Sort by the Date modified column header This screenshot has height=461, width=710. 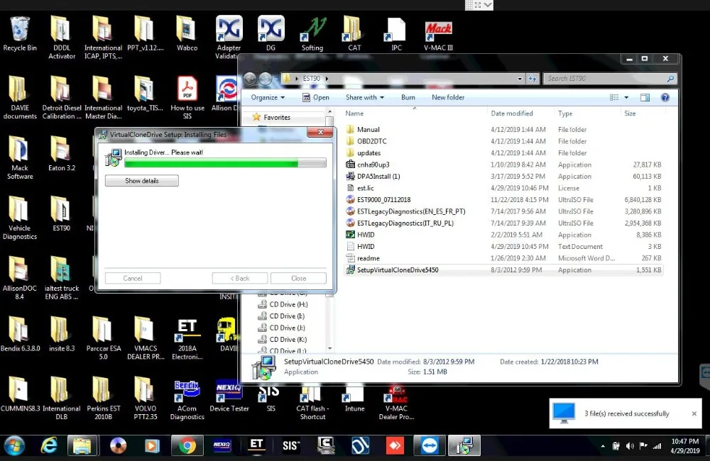(x=512, y=113)
